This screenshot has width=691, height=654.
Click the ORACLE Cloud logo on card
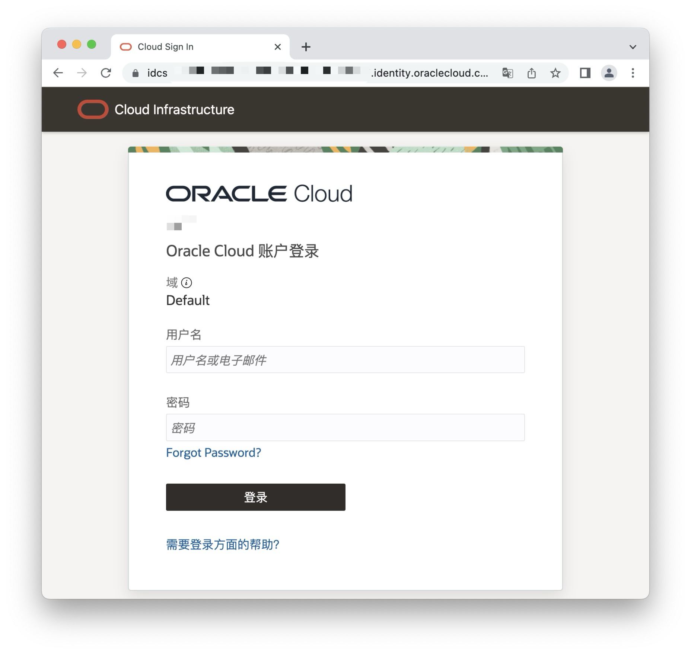(259, 193)
